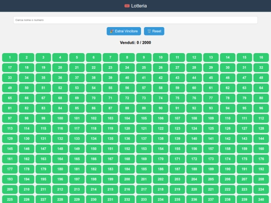This screenshot has height=203, width=271.
Task: Pick ticket number 208
Action: click(261, 179)
